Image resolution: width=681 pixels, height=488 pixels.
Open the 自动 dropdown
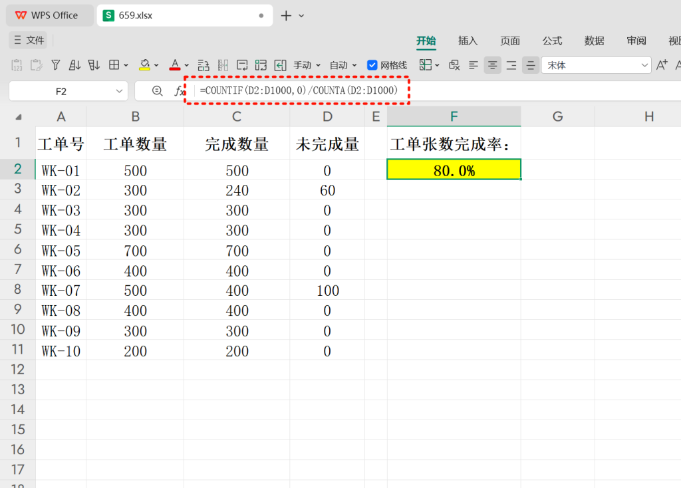(x=343, y=65)
